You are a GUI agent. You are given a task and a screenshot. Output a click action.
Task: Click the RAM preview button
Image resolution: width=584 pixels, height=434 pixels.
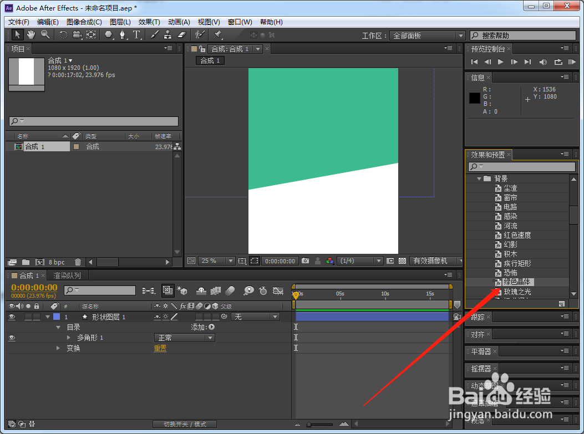pos(572,62)
